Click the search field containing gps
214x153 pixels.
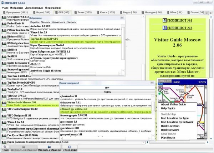pos(107,88)
